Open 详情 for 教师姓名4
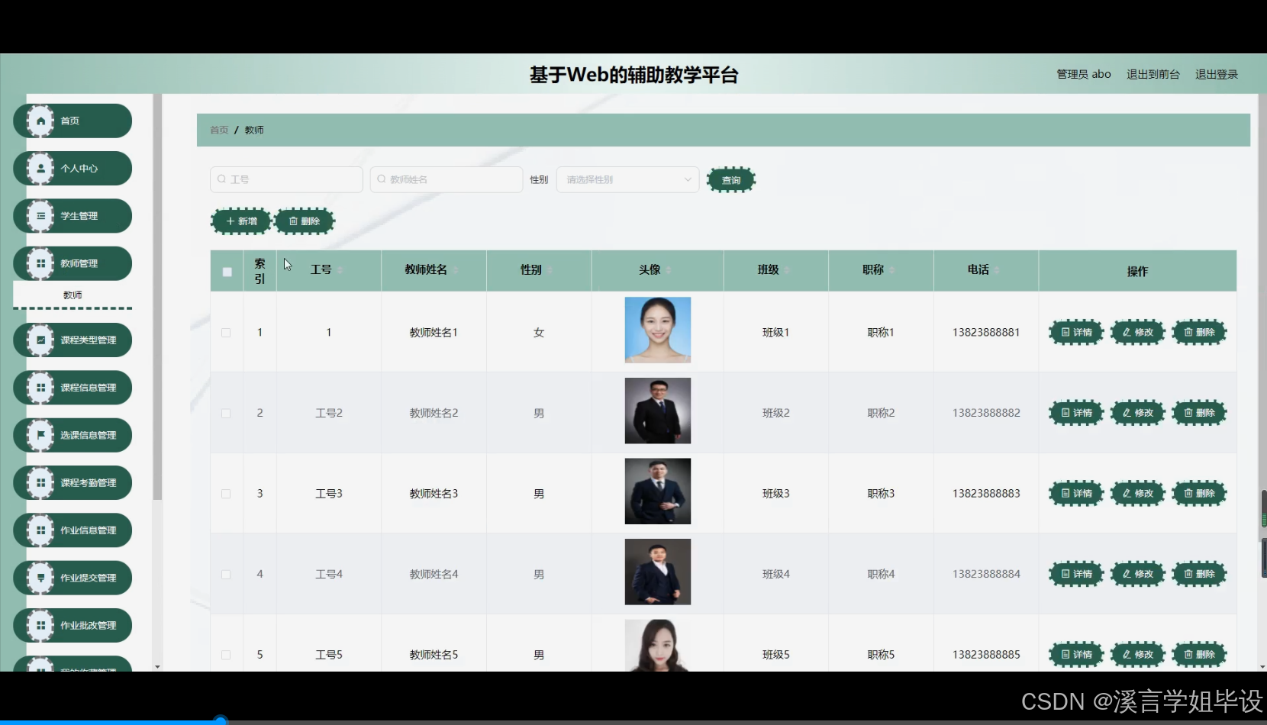 1076,574
